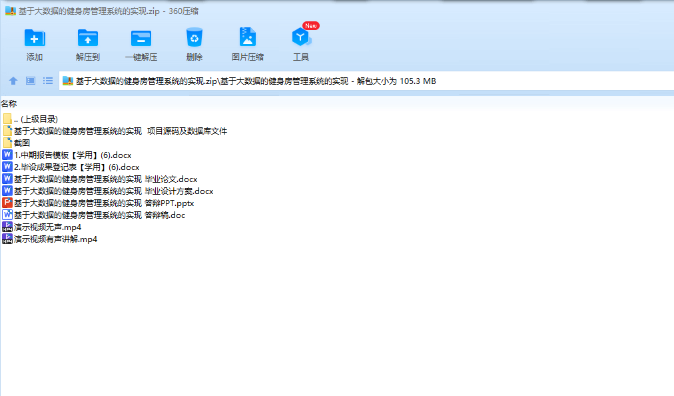This screenshot has height=396, width=674.
Task: Select 演示视频无声.mp4 file
Action: coord(42,227)
